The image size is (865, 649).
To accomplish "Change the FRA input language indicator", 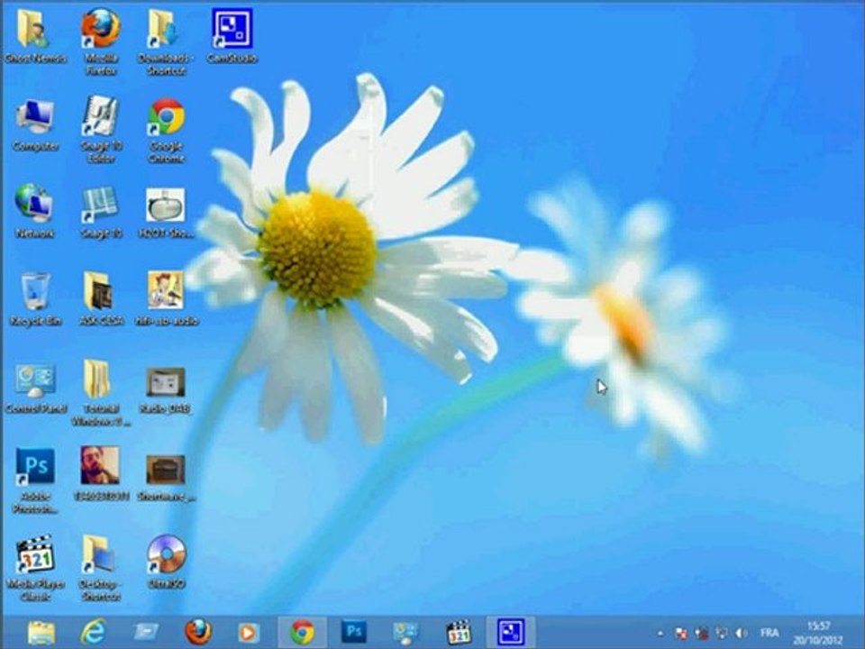I will tap(769, 633).
